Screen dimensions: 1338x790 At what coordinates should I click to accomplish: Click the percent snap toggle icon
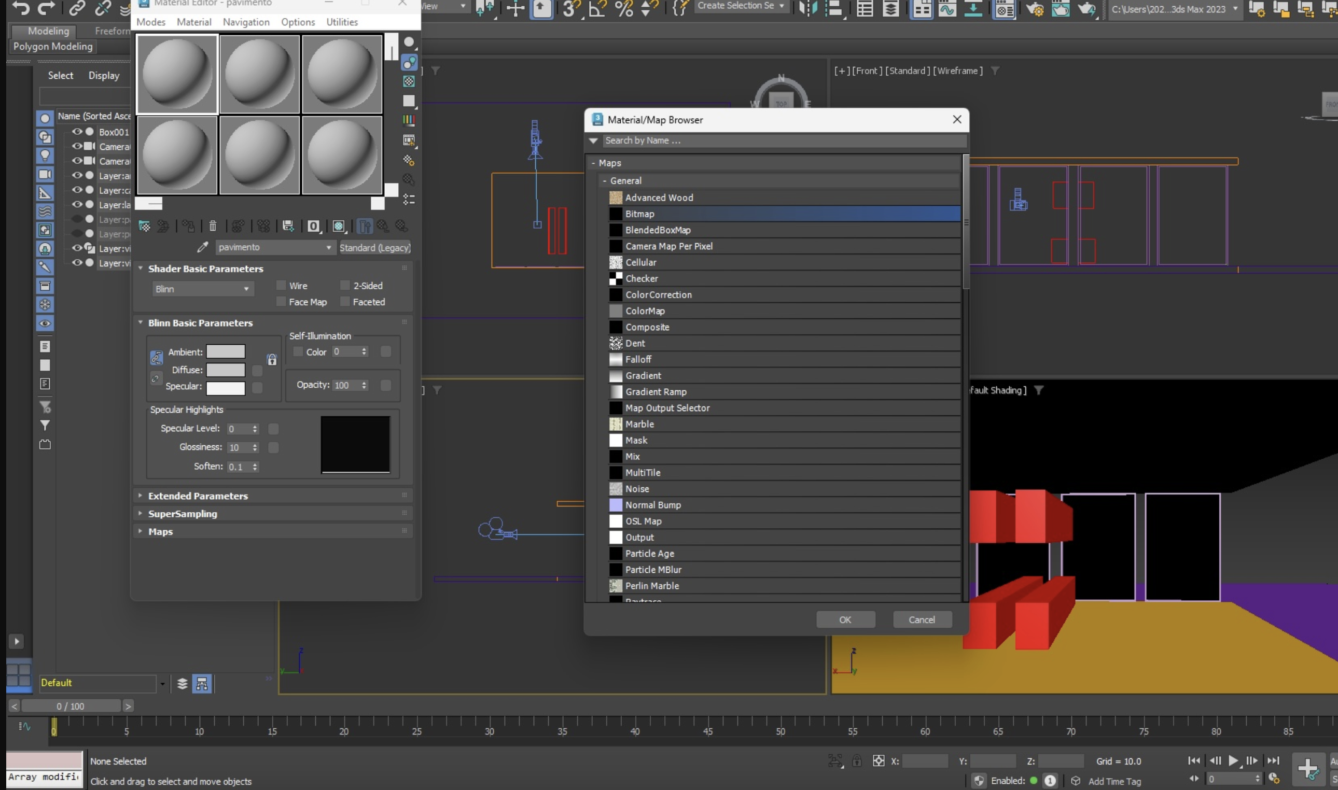click(623, 8)
